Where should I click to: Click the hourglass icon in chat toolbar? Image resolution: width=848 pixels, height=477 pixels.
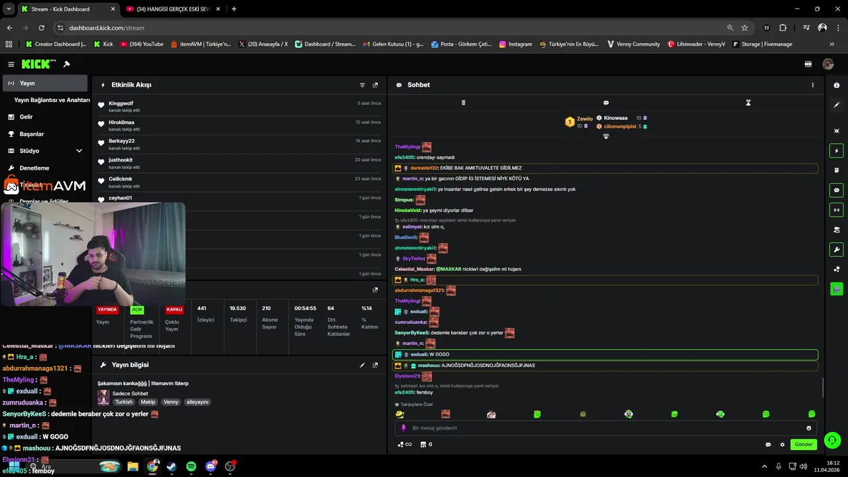click(748, 103)
